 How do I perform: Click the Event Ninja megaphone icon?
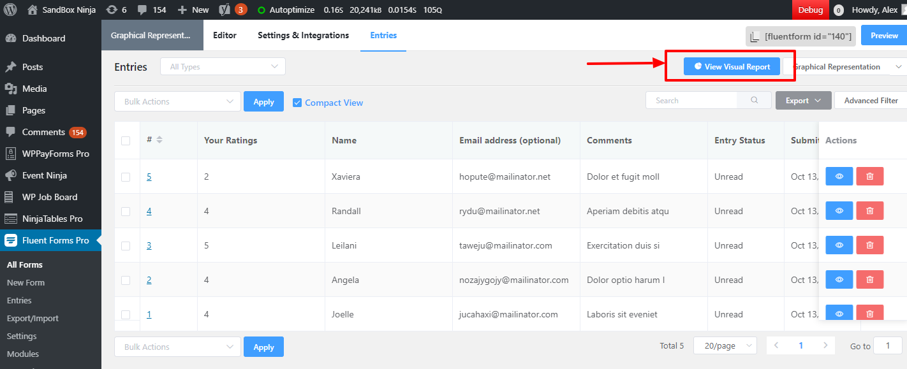[11, 175]
